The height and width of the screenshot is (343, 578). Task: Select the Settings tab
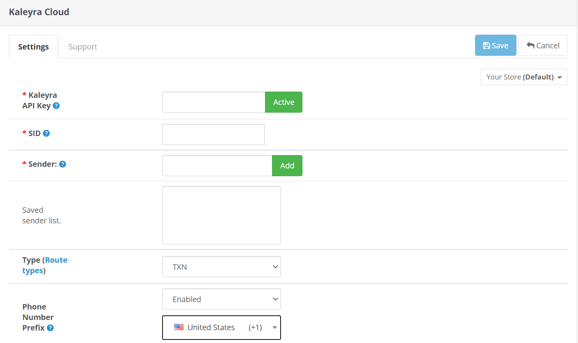click(34, 47)
